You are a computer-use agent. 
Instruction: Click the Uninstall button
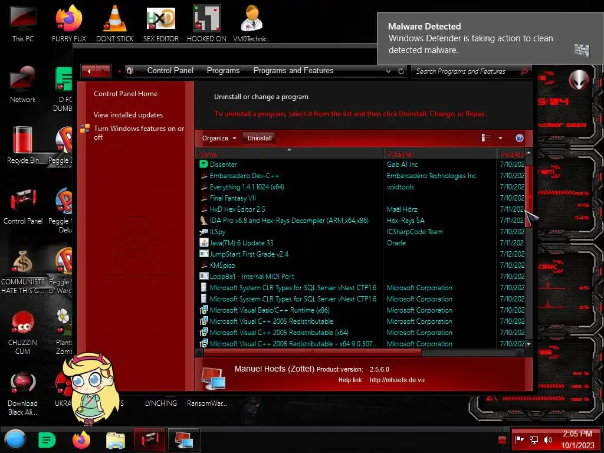(260, 138)
